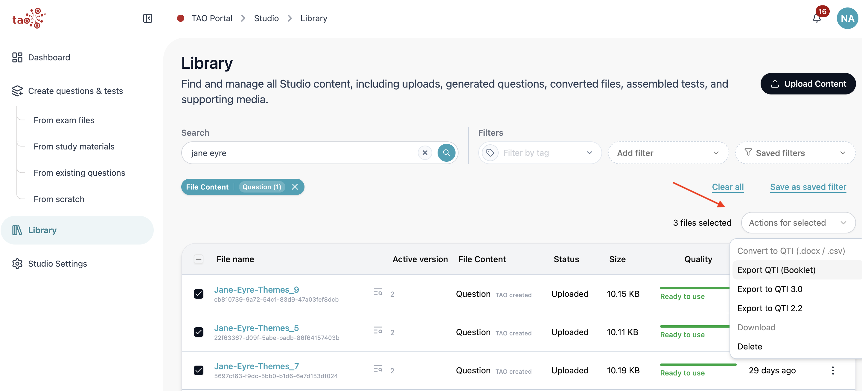The image size is (862, 391).
Task: Click the Create questions & tests icon
Action: pyautogui.click(x=17, y=91)
